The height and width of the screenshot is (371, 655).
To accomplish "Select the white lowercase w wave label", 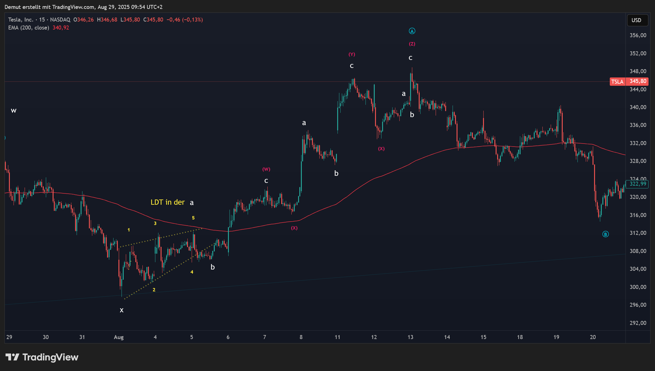I will 14,111.
